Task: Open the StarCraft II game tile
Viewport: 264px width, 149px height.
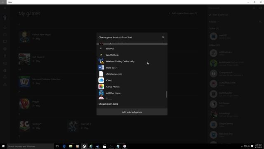Action: [73, 126]
